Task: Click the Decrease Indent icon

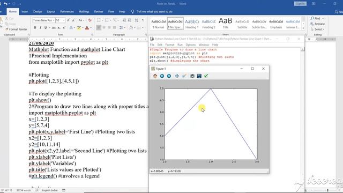Action: [x=124, y=20]
